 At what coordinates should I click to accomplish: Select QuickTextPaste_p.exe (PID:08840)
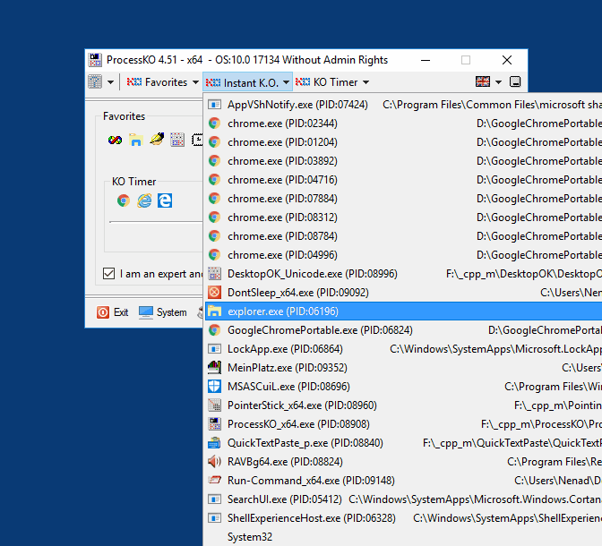(403, 443)
